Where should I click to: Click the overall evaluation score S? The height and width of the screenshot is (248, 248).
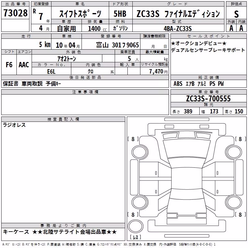point(236,14)
